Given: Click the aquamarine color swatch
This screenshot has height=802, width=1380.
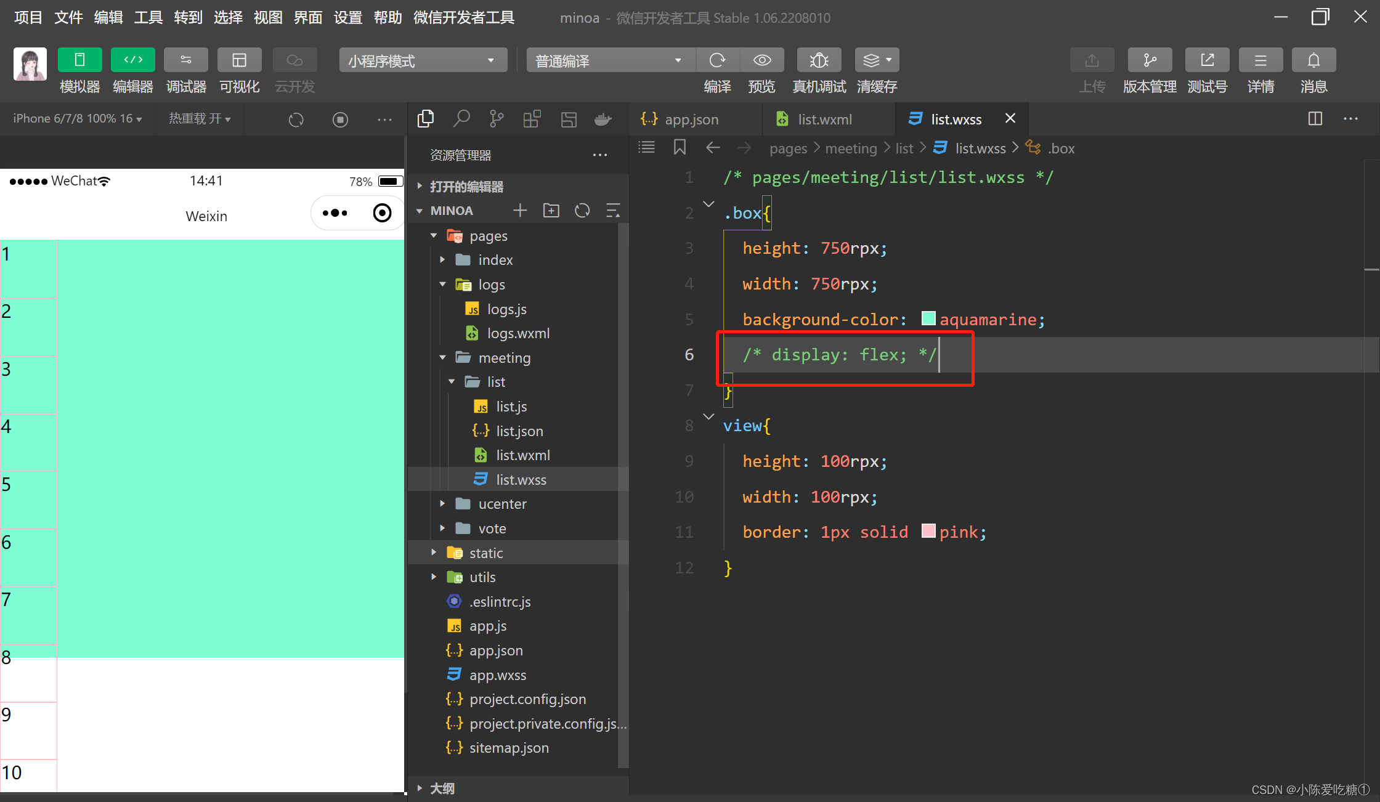Looking at the screenshot, I should tap(928, 318).
